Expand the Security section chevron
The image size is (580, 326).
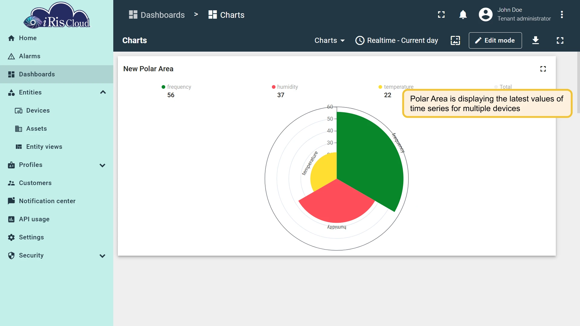pos(102,256)
